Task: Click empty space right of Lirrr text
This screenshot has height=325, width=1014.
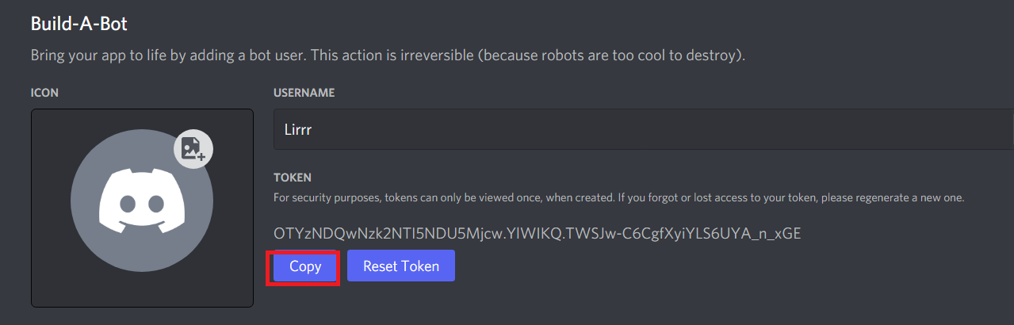Action: tap(634, 129)
